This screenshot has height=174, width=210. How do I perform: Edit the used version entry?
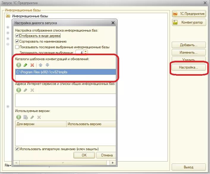tap(32, 117)
